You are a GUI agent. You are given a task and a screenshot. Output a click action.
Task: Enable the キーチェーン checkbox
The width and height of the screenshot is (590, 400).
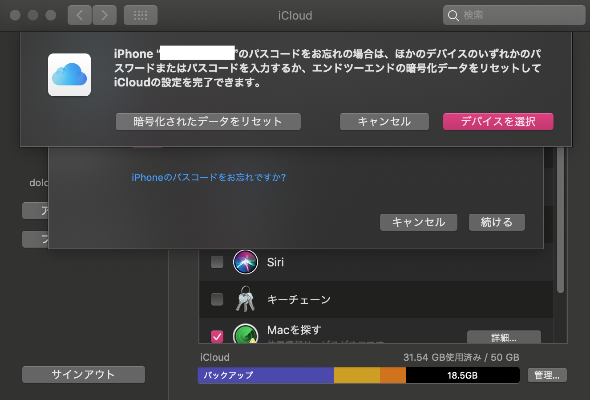(x=217, y=299)
